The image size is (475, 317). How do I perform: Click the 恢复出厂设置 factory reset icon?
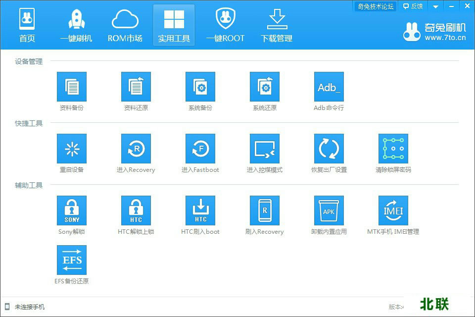click(329, 148)
